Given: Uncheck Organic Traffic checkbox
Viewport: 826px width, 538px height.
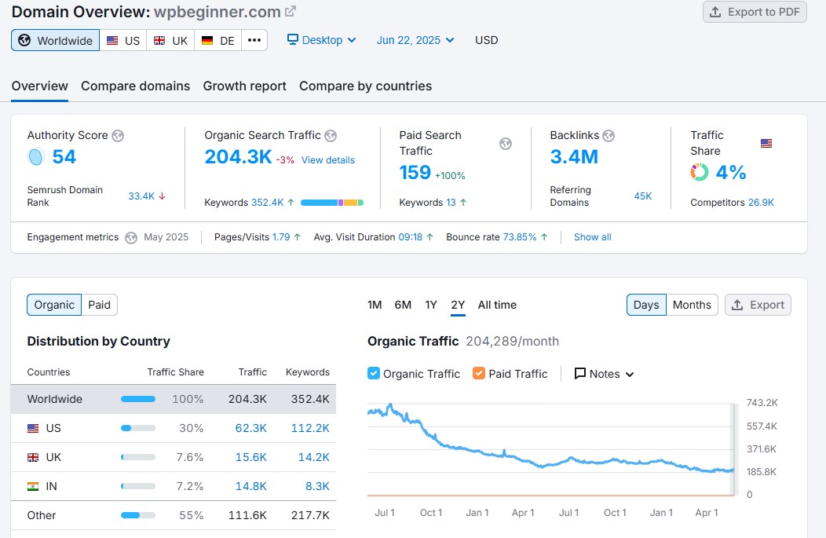Looking at the screenshot, I should point(374,374).
